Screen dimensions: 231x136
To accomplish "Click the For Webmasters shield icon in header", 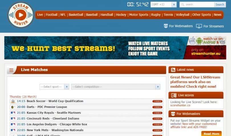I will [166, 26].
